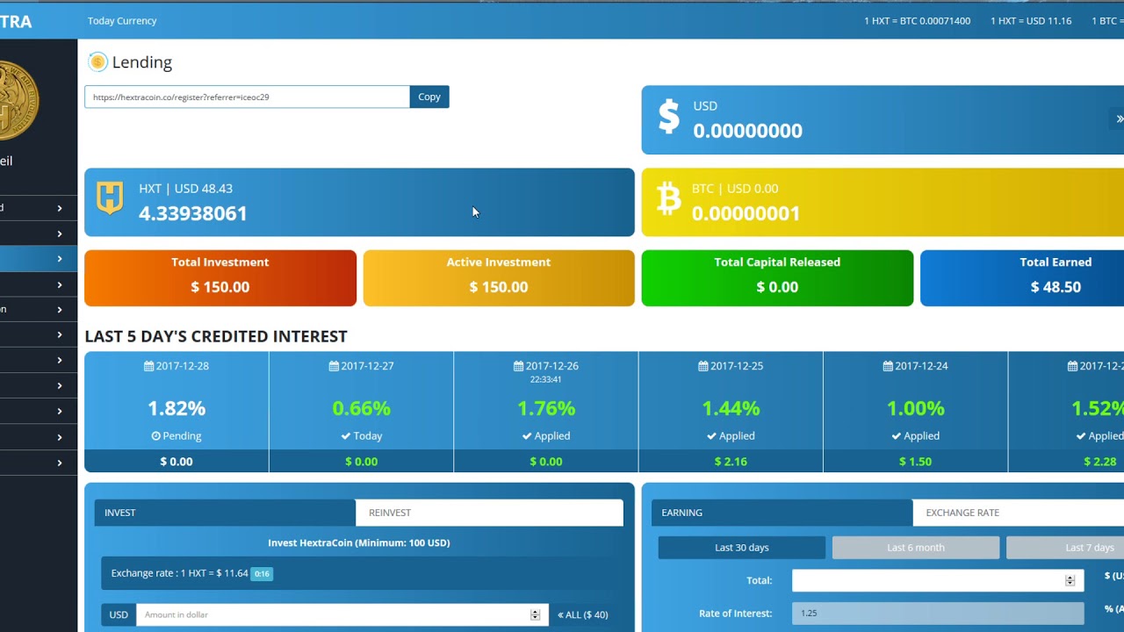Click the 0.66% interest value
Screen dimensions: 1124x632
[361, 408]
